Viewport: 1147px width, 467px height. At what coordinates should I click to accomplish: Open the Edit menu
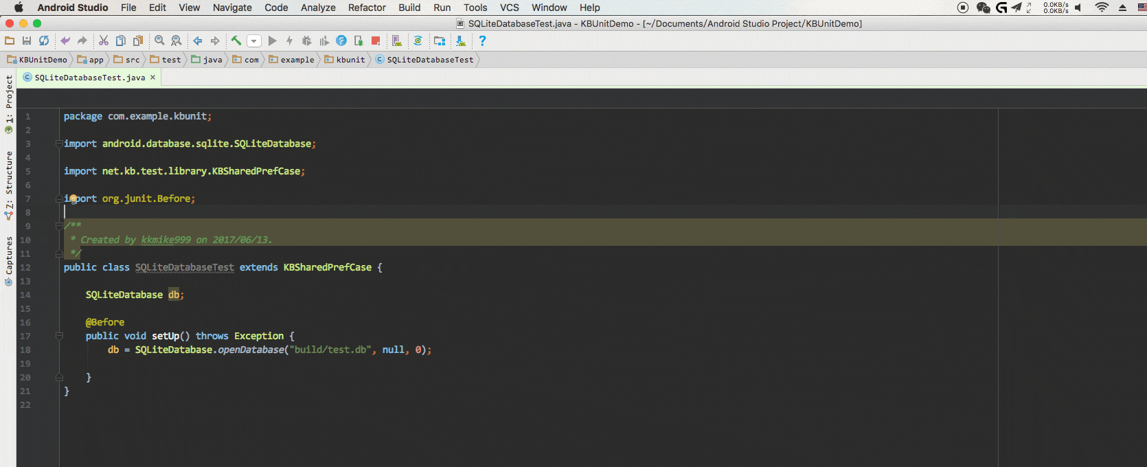click(158, 8)
